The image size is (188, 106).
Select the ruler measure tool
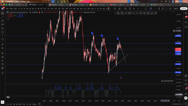(3, 44)
